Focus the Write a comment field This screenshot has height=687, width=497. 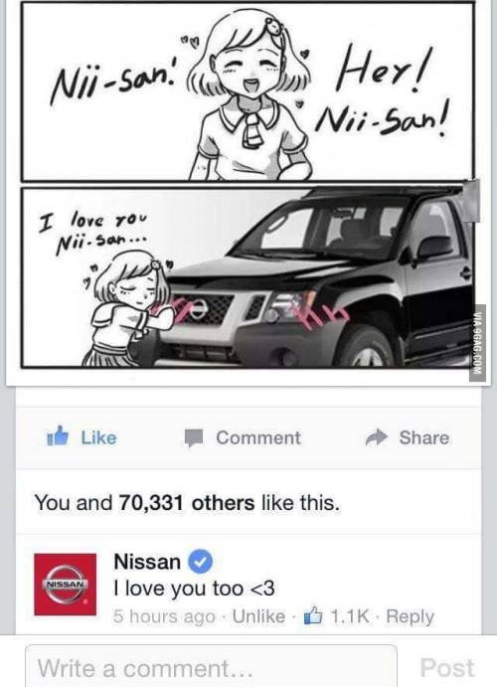click(x=211, y=666)
